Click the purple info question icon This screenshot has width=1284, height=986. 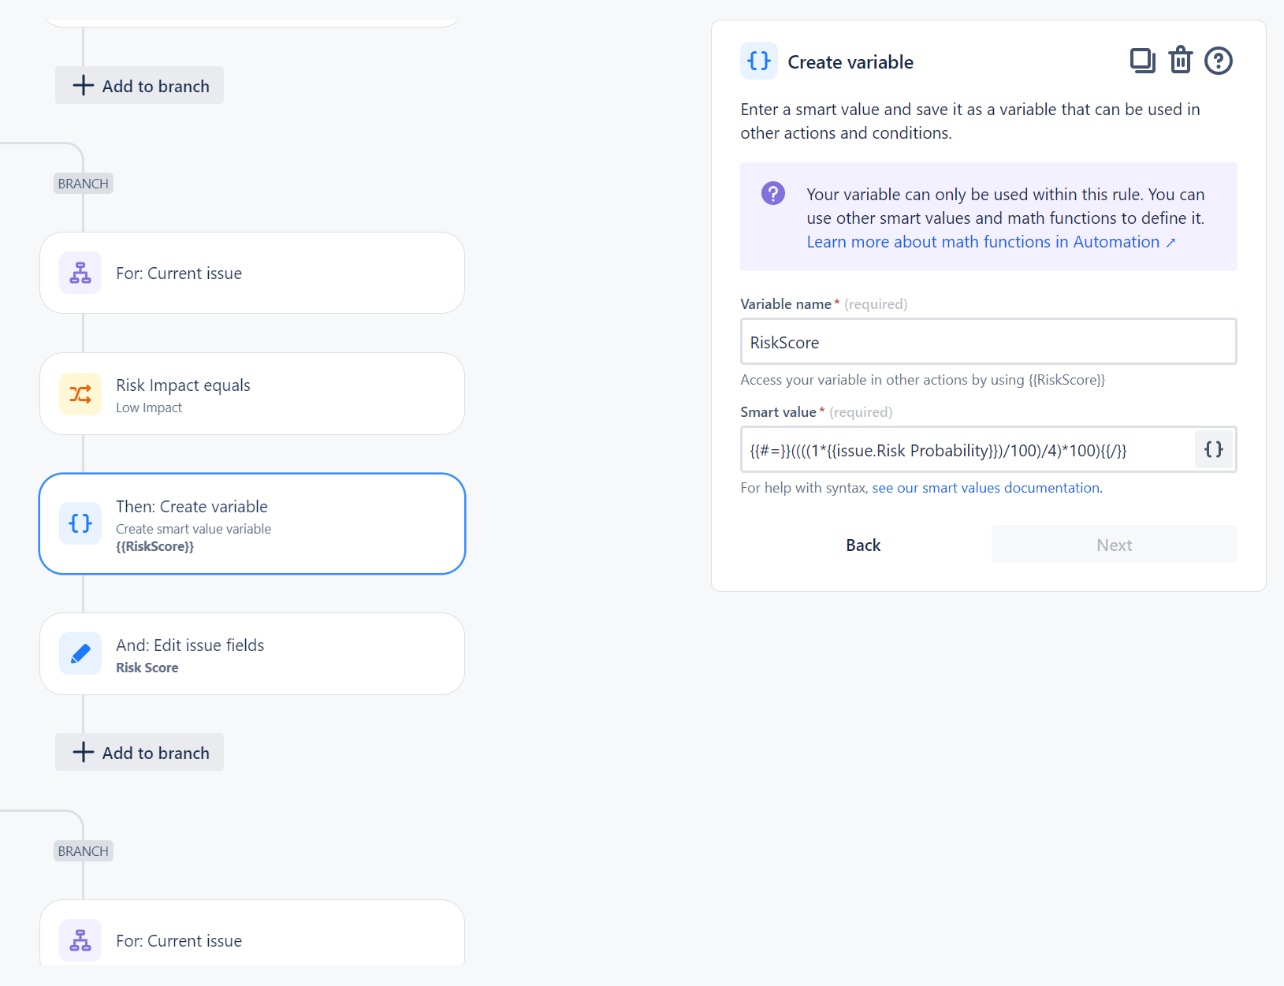point(772,193)
